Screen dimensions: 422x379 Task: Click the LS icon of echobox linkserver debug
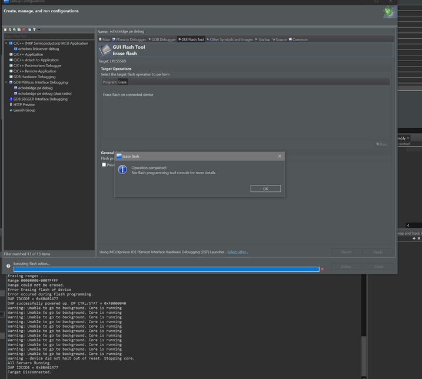16,49
